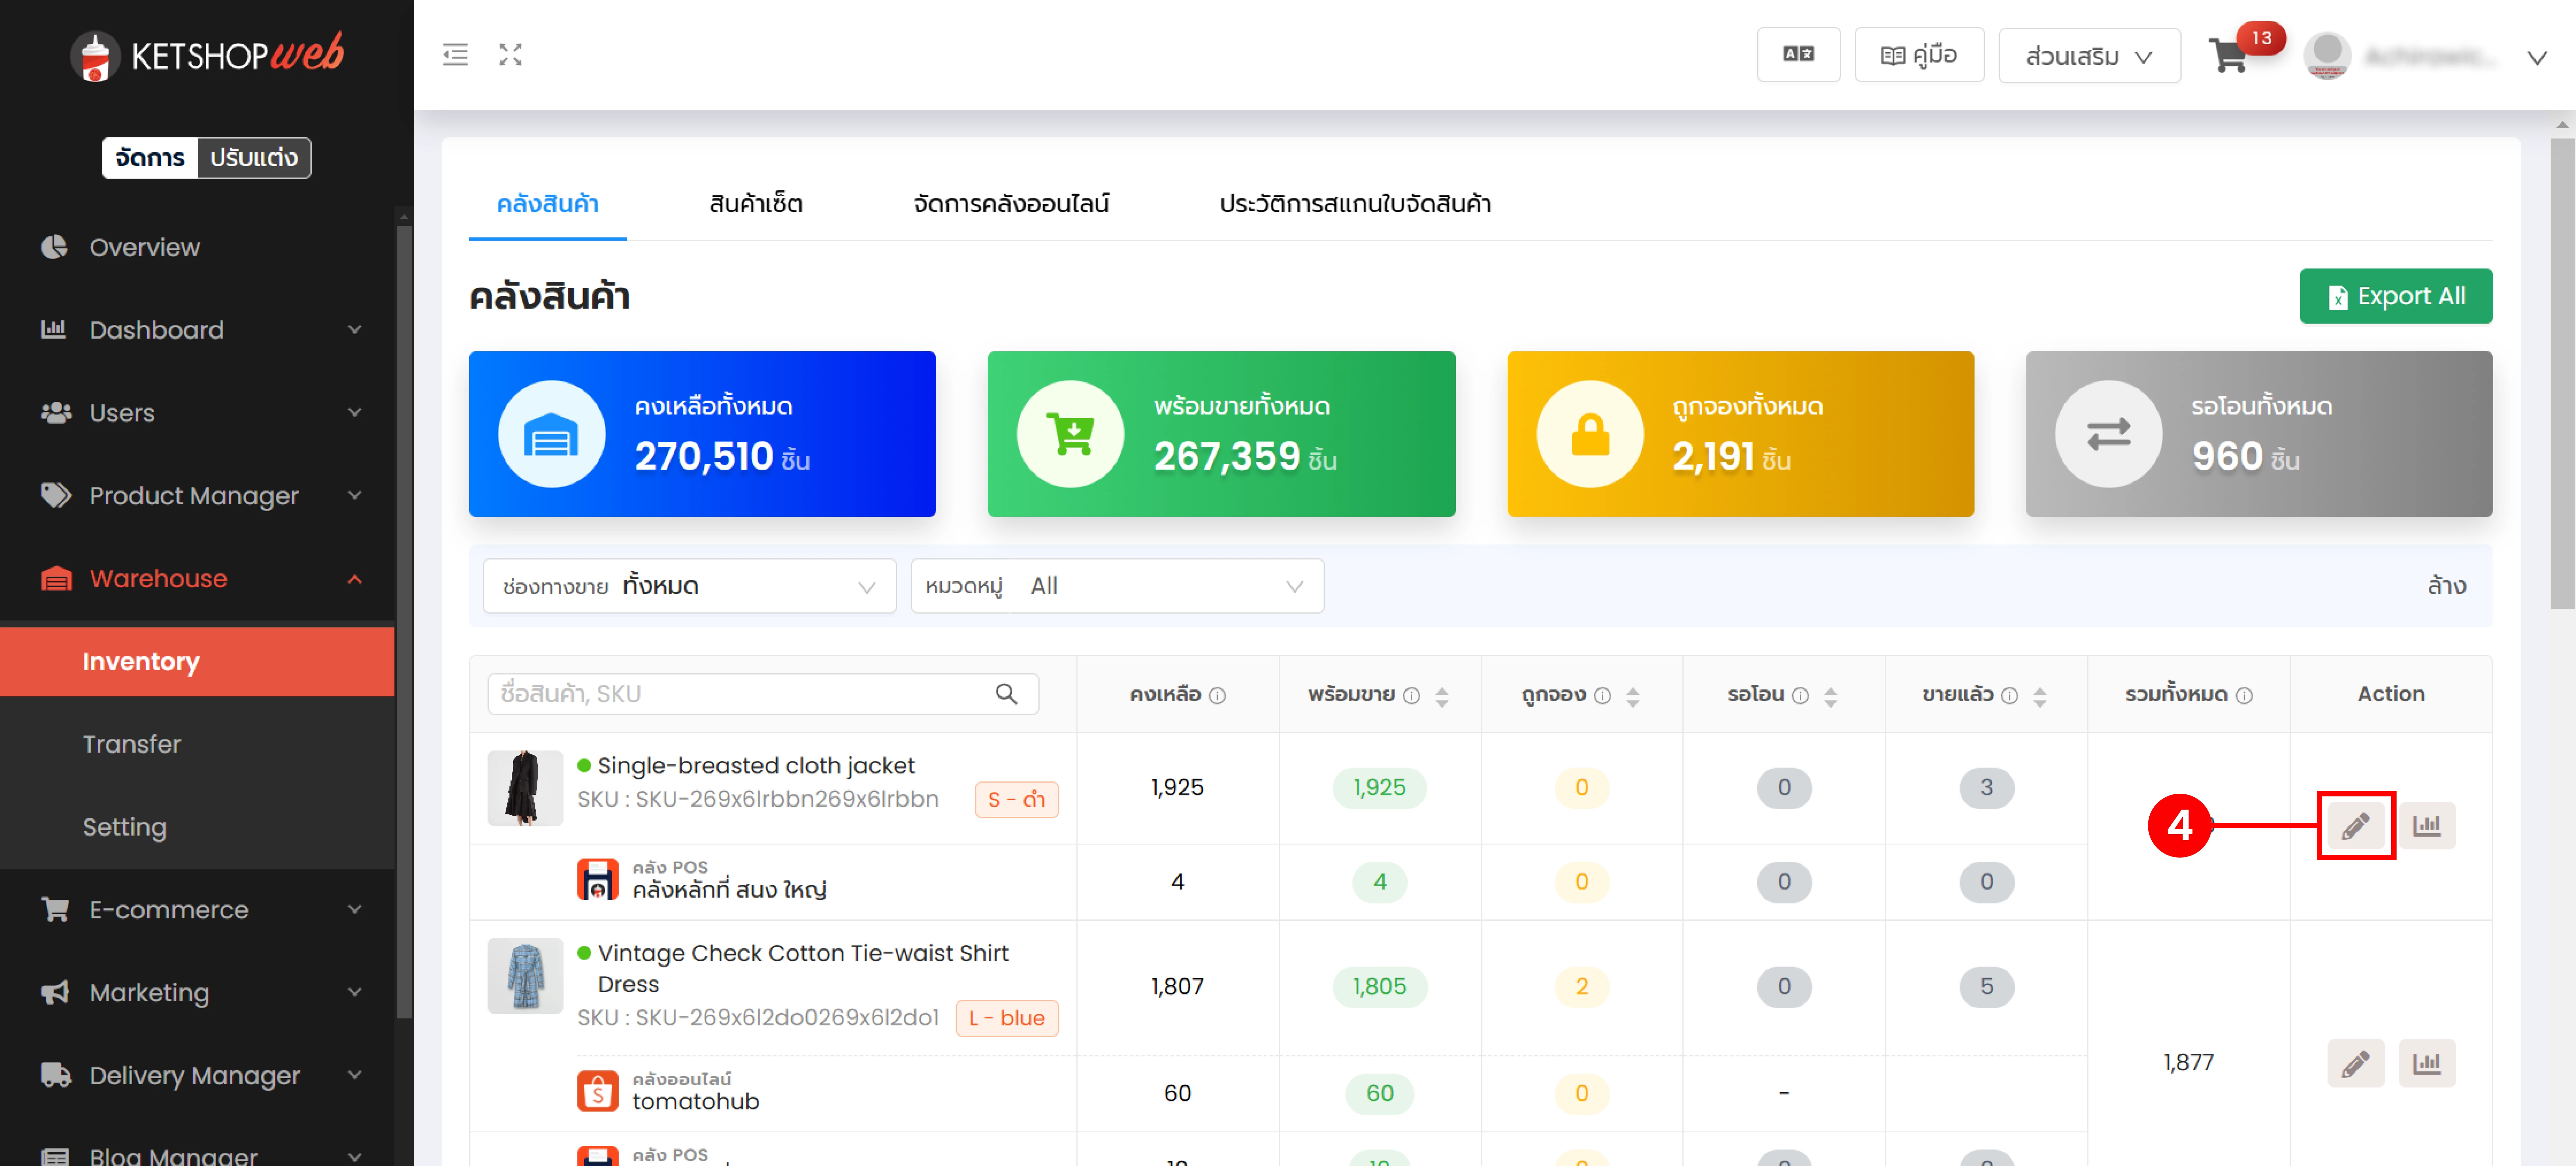Screen dimensions: 2576x1166
Task: Click Overview pie chart icon
Action: click(x=54, y=247)
